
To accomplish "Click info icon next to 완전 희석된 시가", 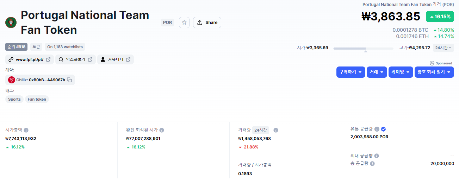I will coord(162,130).
